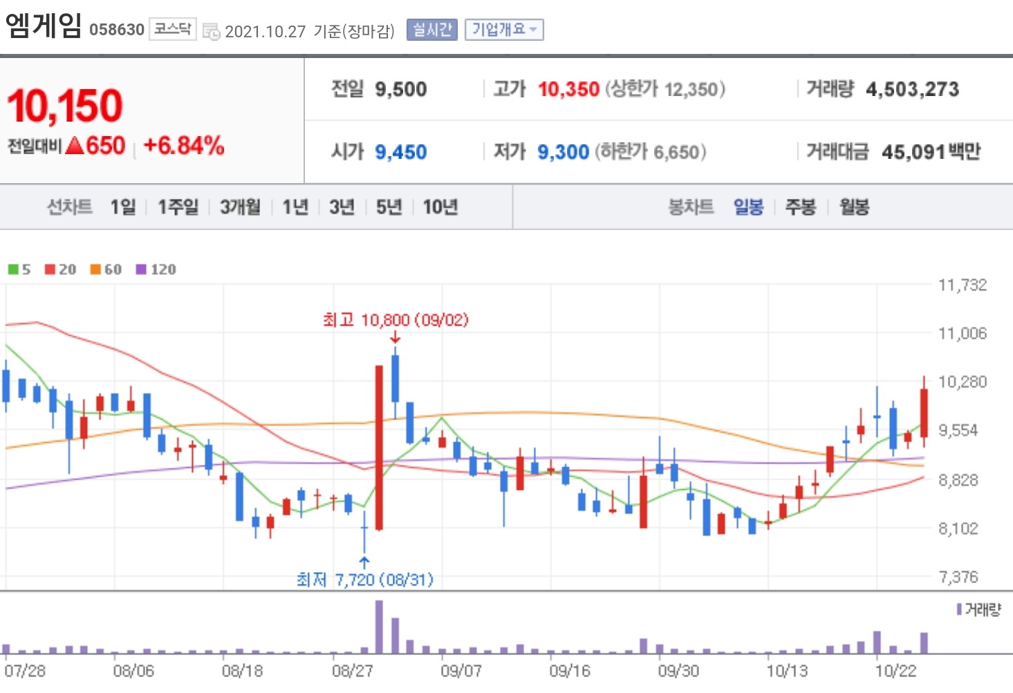Click the 11,732 price axis label

tap(962, 285)
